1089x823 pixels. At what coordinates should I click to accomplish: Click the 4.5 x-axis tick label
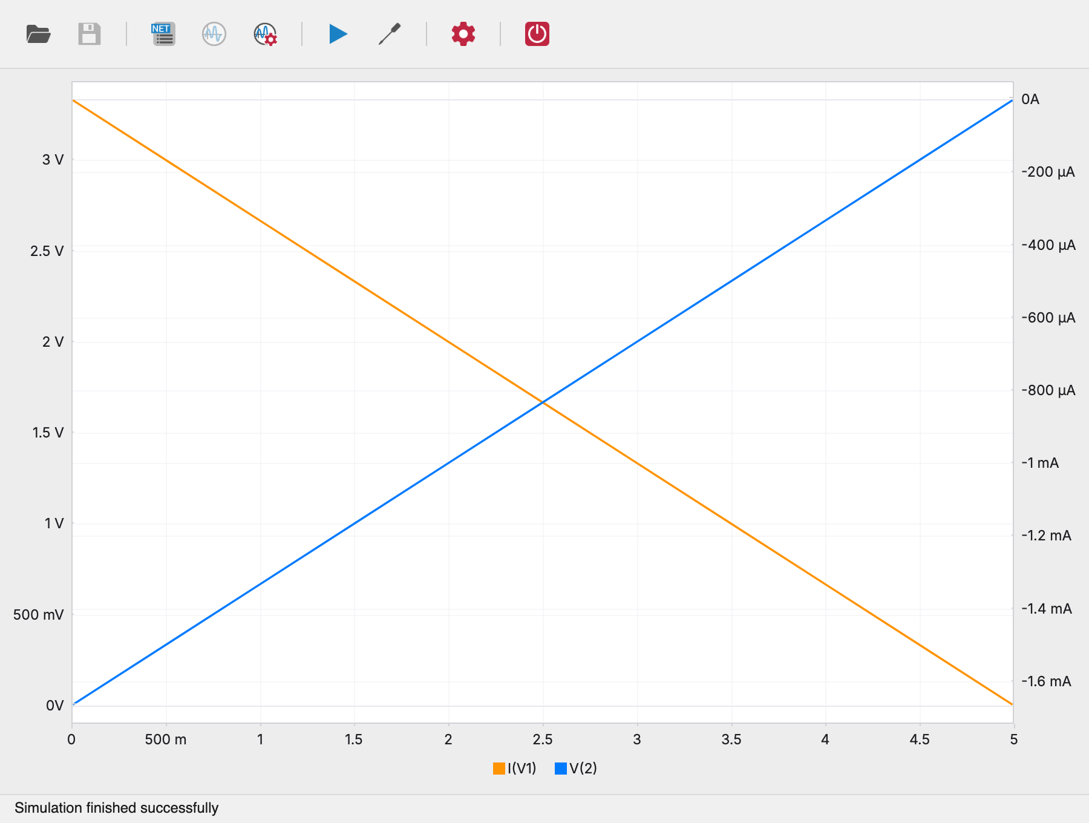pyautogui.click(x=920, y=739)
